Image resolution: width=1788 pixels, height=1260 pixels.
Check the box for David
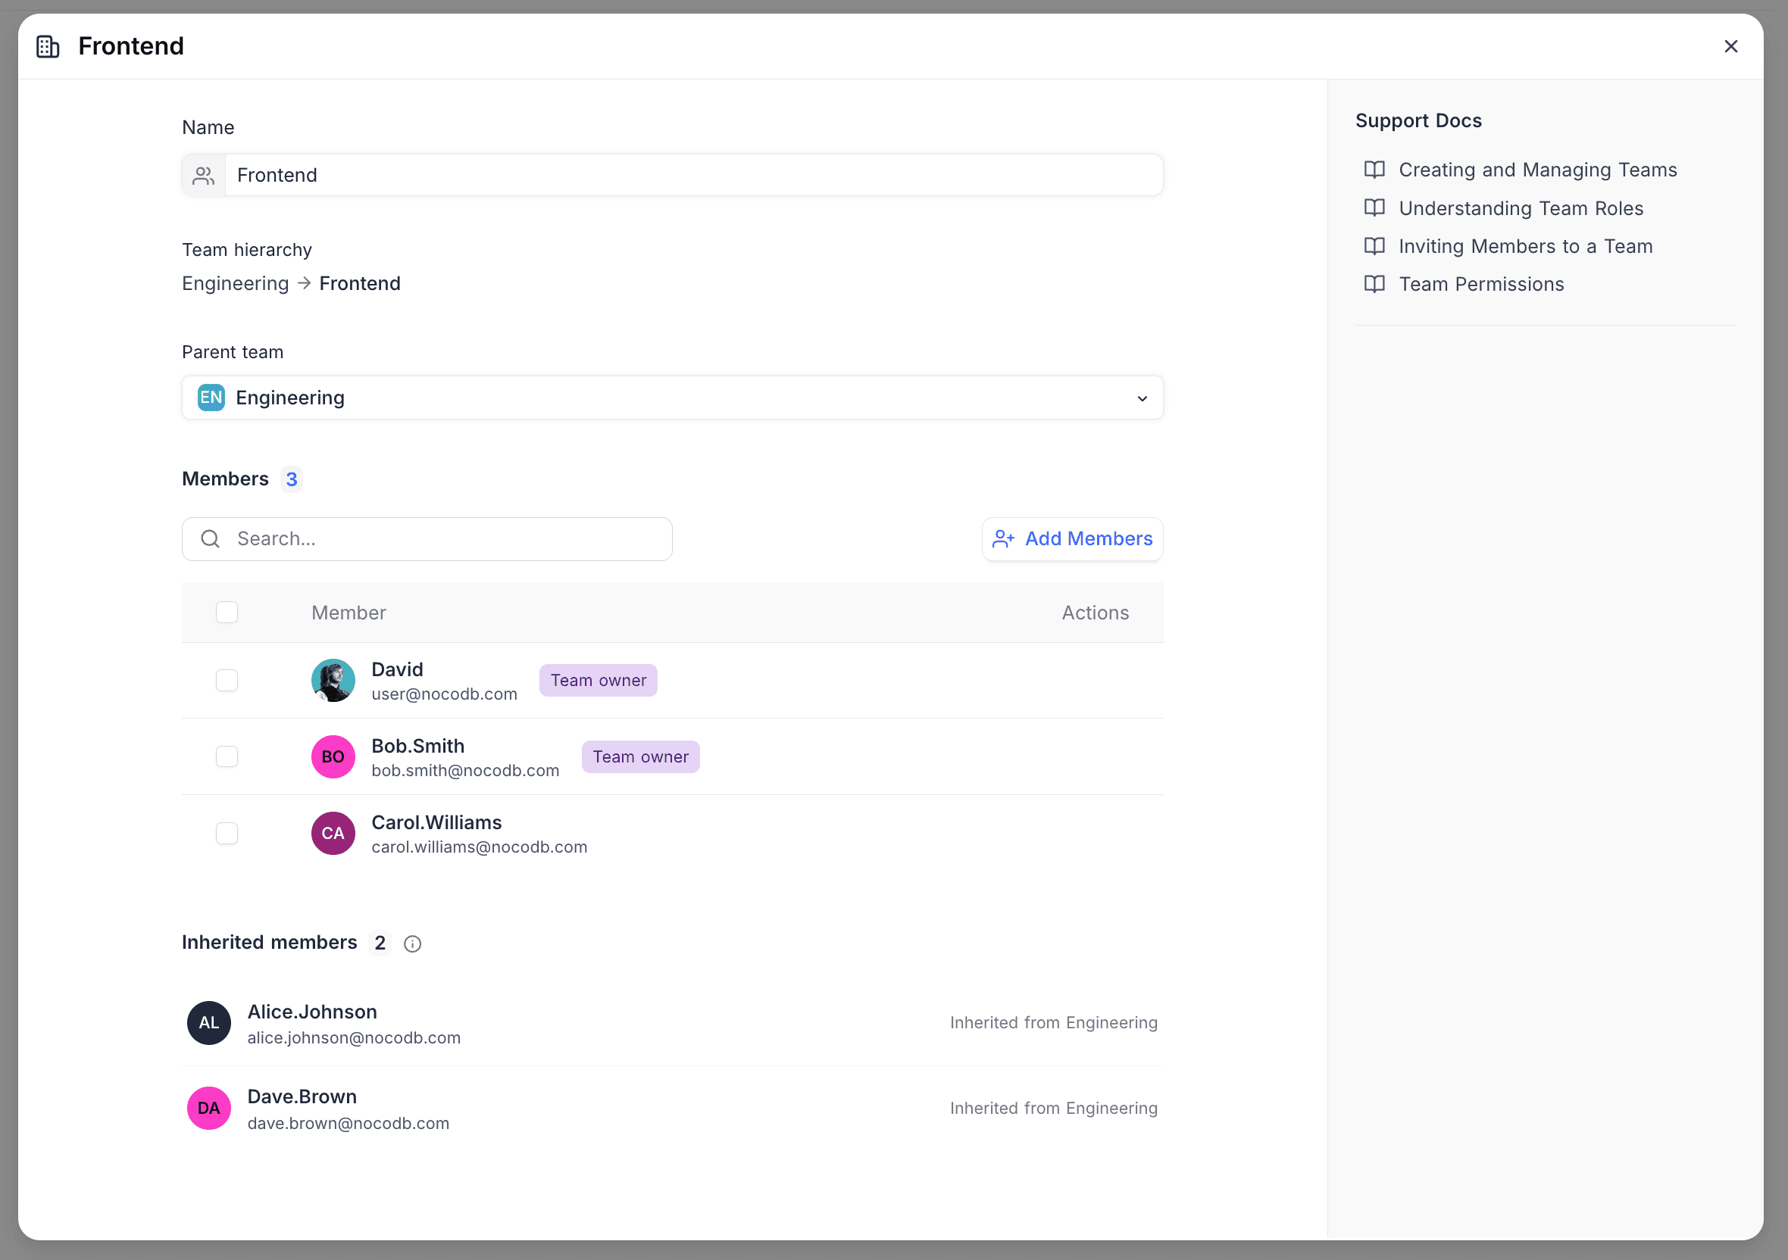[x=227, y=681]
